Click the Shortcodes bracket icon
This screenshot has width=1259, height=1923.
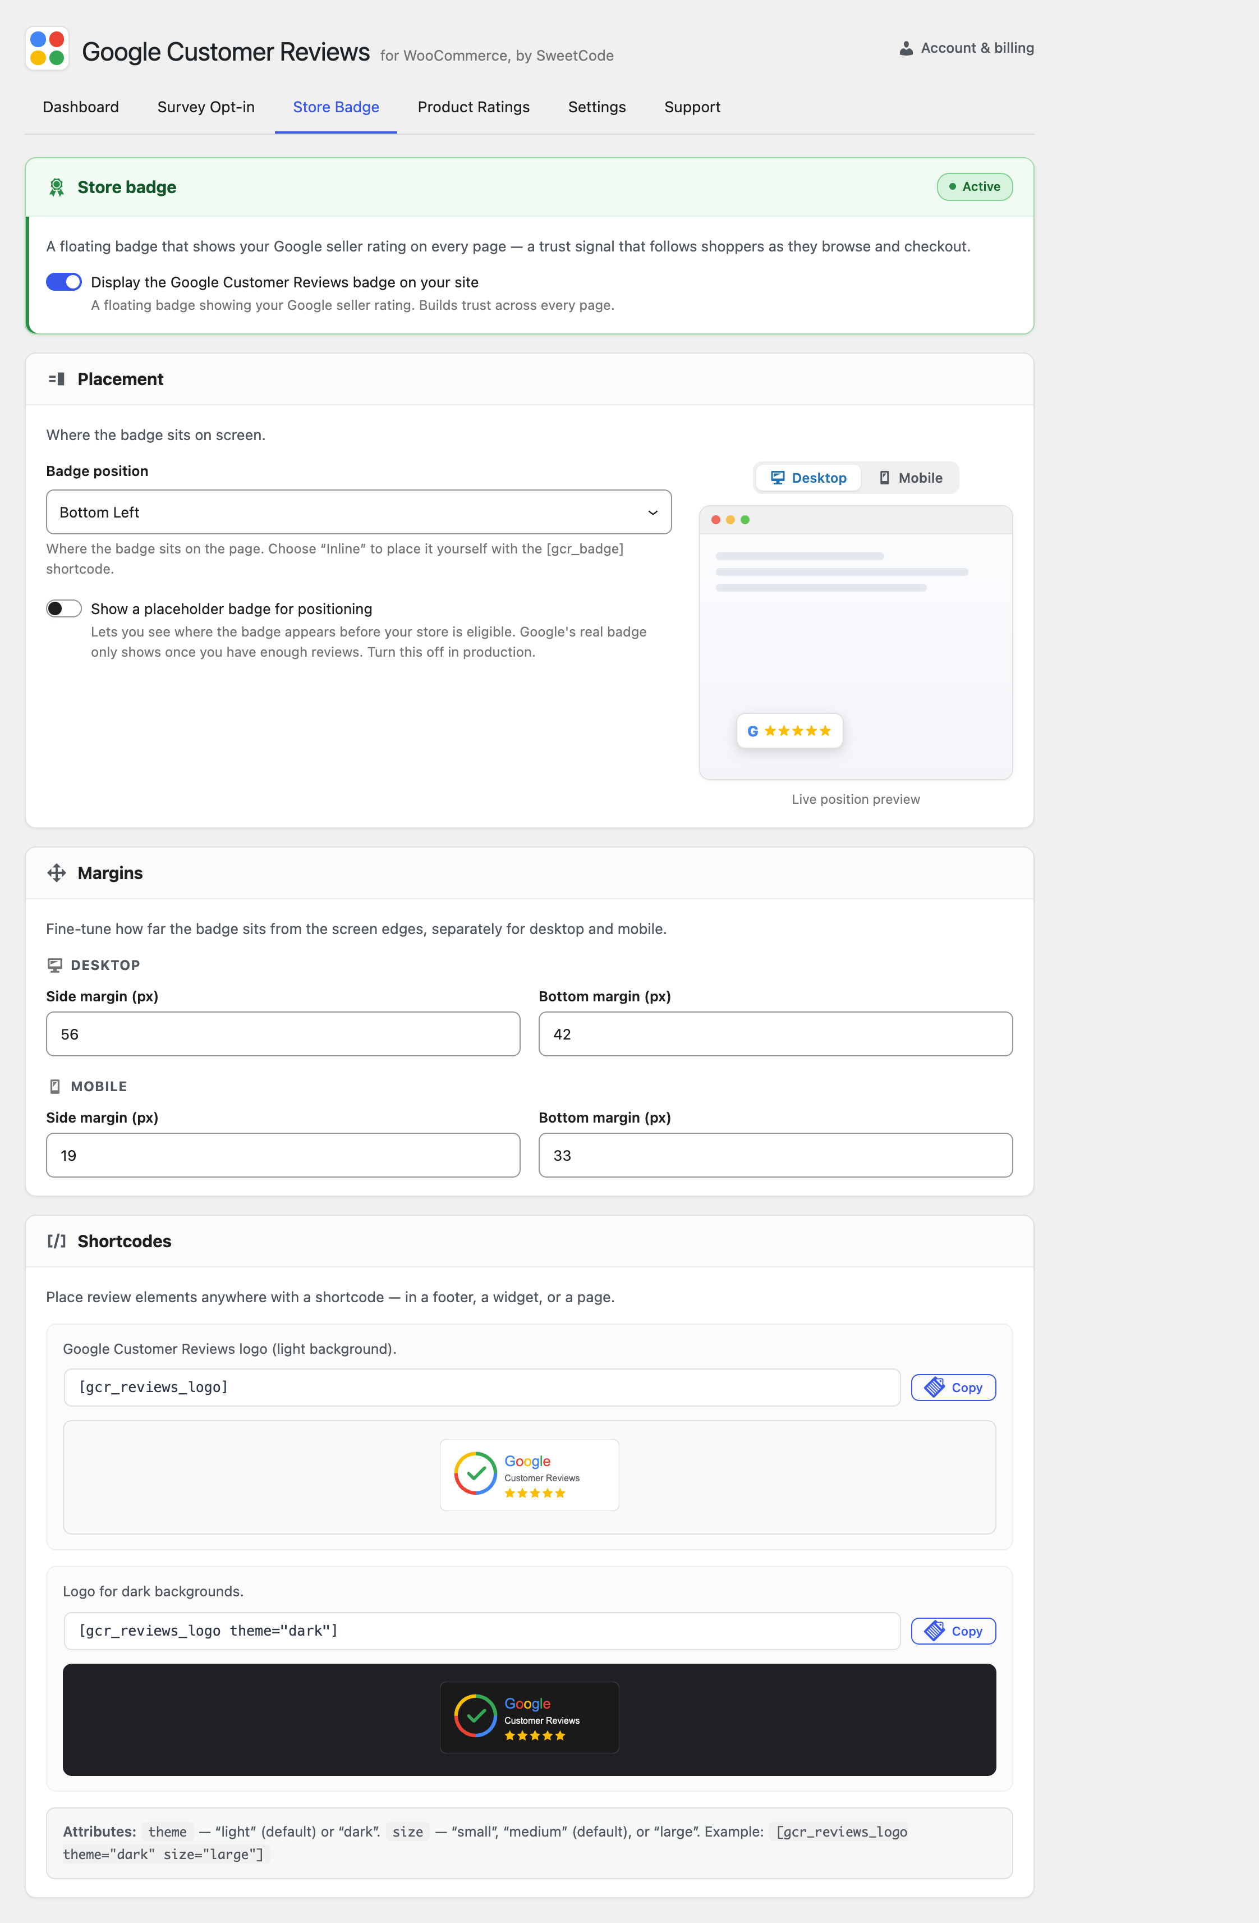click(x=57, y=1241)
